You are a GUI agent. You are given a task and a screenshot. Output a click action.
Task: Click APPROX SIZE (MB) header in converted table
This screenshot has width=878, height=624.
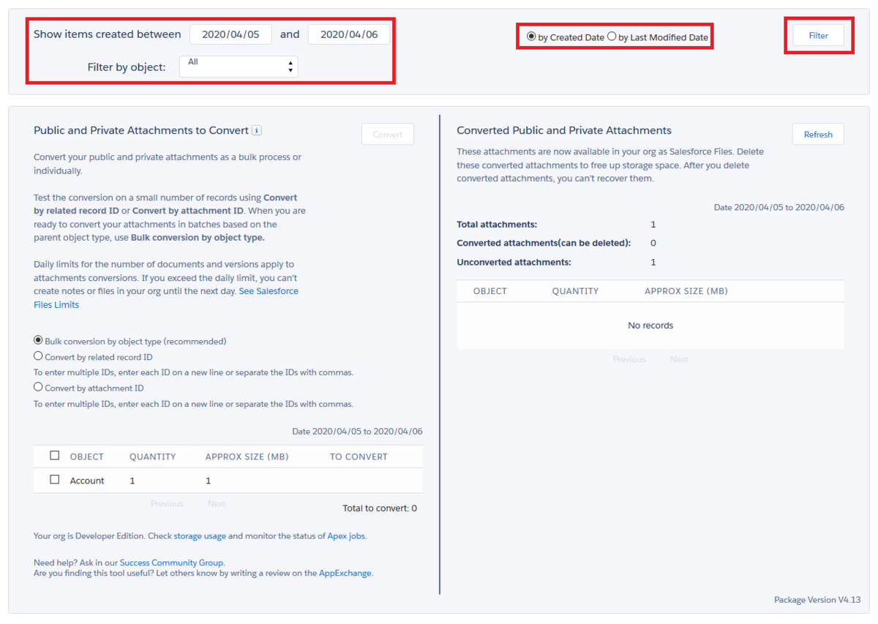click(686, 291)
